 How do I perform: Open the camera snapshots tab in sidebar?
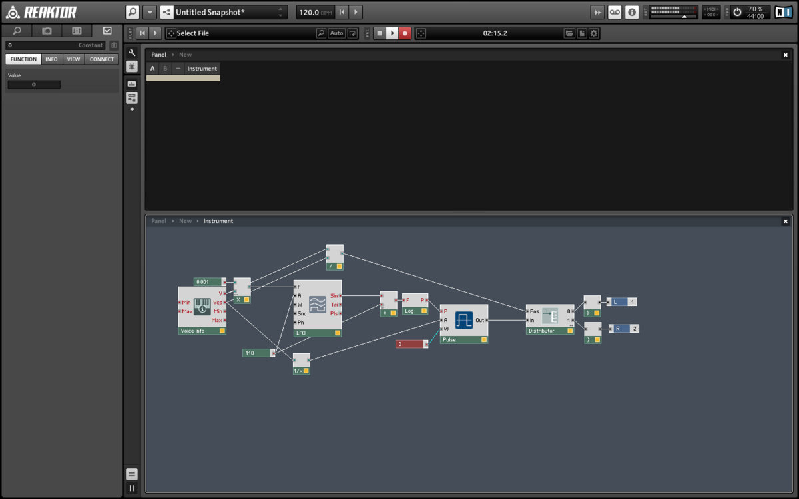click(47, 31)
